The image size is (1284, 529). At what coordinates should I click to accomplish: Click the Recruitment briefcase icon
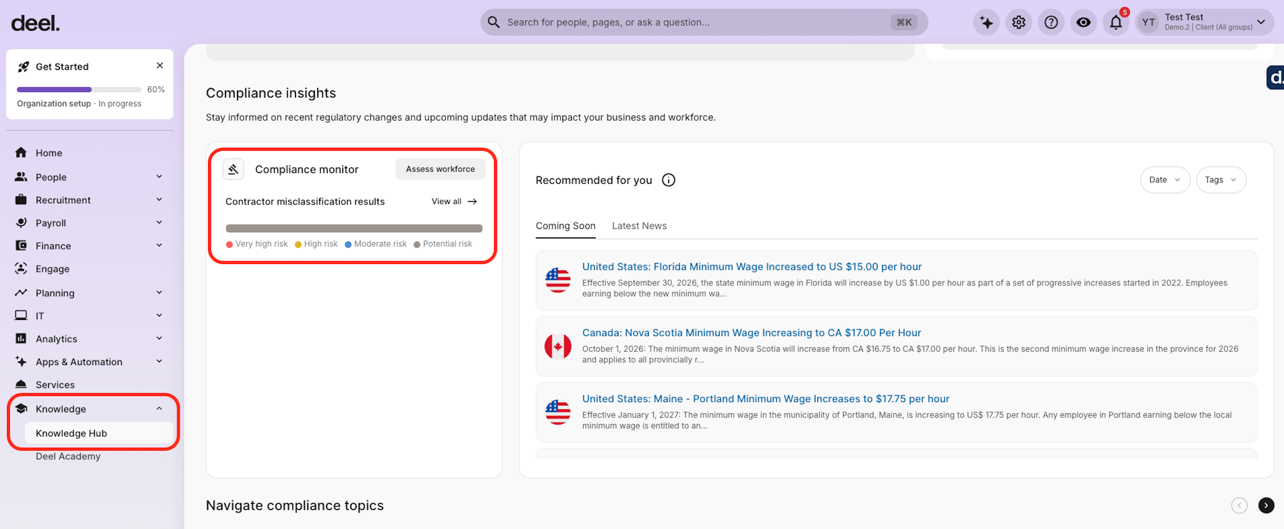pyautogui.click(x=20, y=200)
